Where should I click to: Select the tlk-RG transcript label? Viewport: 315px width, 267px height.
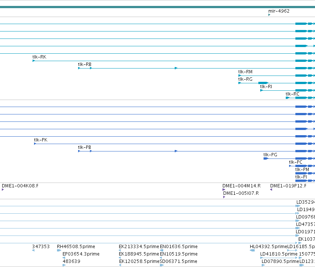pos(245,79)
